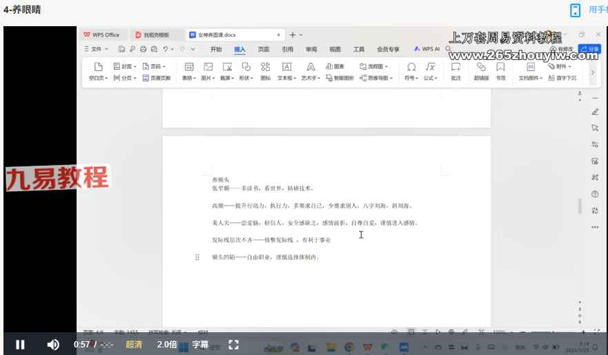Image resolution: width=608 pixels, height=355 pixels.
Task: Click the 智能图形 smart graphics button
Action: point(340,78)
